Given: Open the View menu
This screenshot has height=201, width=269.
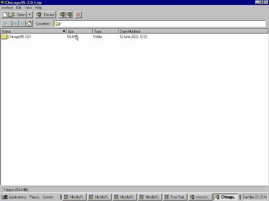Looking at the screenshot, I should point(28,8).
